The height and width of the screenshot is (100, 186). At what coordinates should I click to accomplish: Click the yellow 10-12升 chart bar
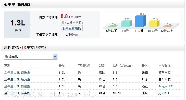click(154, 23)
